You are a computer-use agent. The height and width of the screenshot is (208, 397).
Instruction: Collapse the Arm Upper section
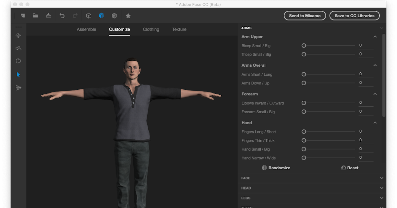(375, 37)
